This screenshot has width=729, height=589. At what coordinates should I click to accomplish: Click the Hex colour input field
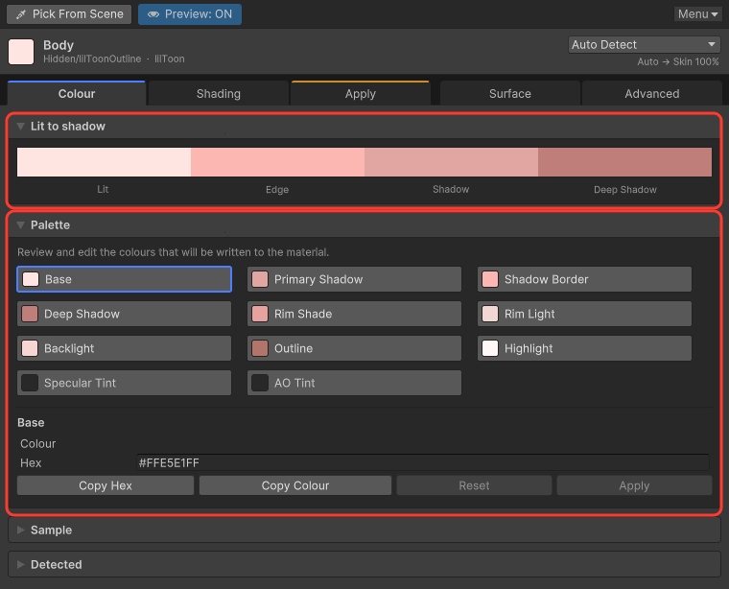pyautogui.click(x=423, y=463)
